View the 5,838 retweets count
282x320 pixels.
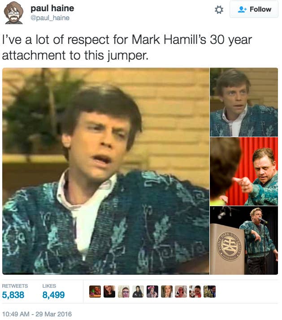tap(13, 295)
